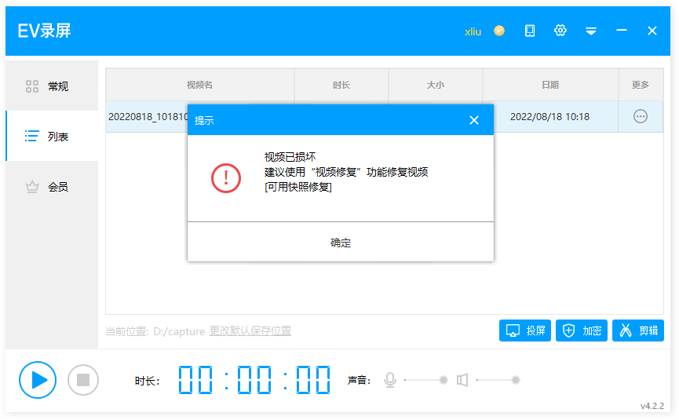The height and width of the screenshot is (420, 679).
Task: Minimize the EV录屏 window
Action: tap(622, 31)
